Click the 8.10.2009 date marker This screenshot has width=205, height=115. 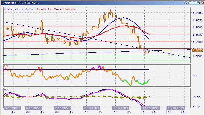tap(92, 108)
